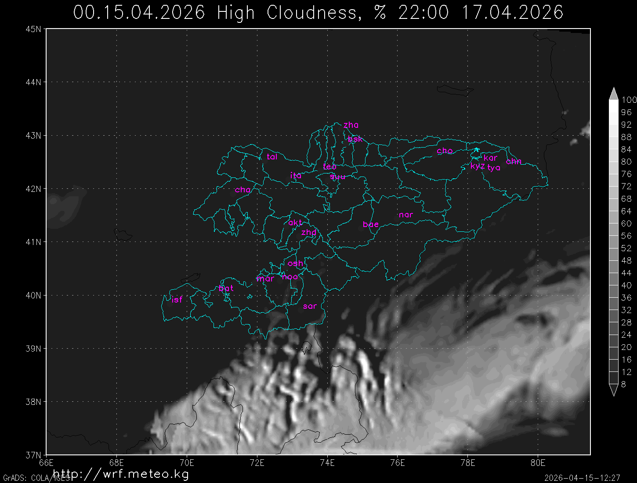Click the 43N latitude axis label
Image resolution: width=637 pixels, height=483 pixels.
(x=33, y=135)
